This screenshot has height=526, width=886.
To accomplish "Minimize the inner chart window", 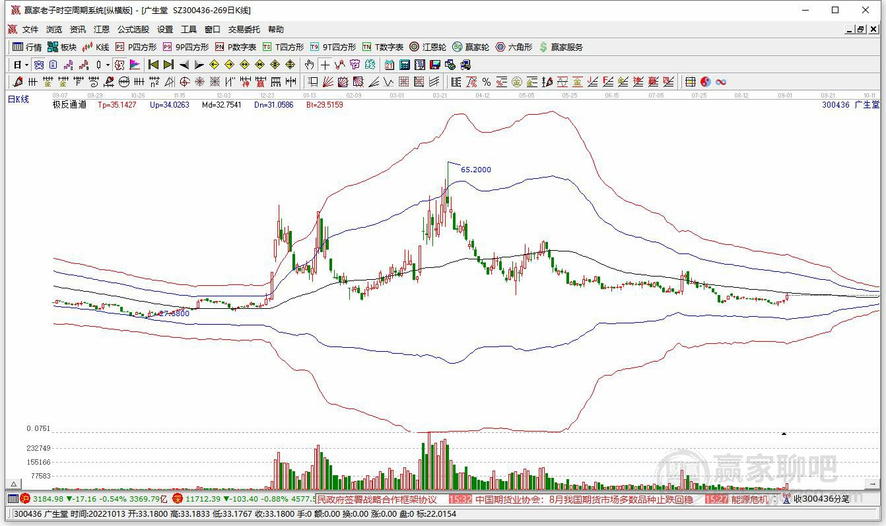I will (x=850, y=30).
